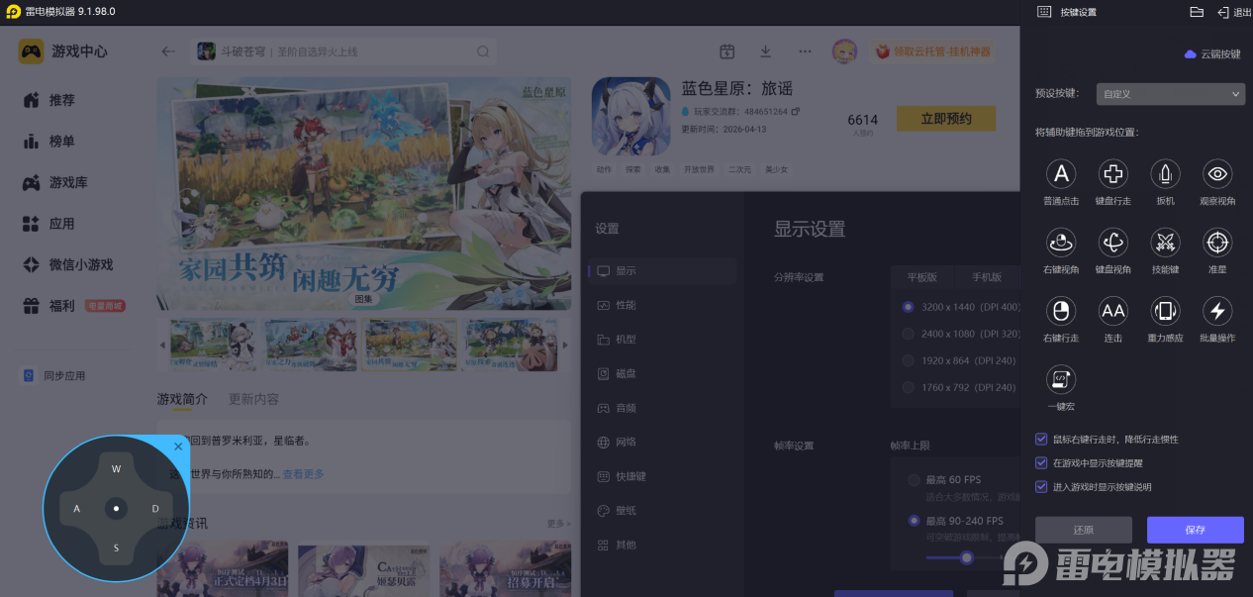
Task: Close the WASD D-pad overlay
Action: (x=178, y=447)
